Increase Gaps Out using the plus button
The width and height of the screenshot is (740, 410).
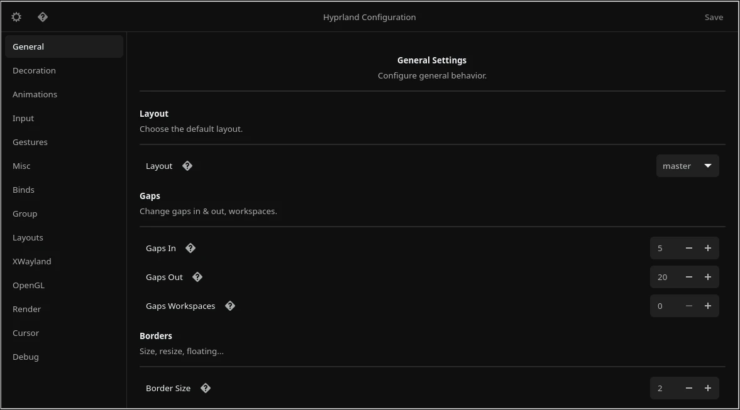(x=707, y=277)
